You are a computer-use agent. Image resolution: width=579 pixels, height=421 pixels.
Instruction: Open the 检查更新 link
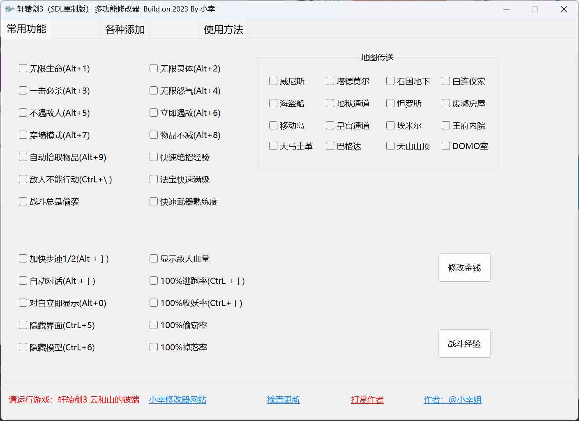click(x=283, y=399)
